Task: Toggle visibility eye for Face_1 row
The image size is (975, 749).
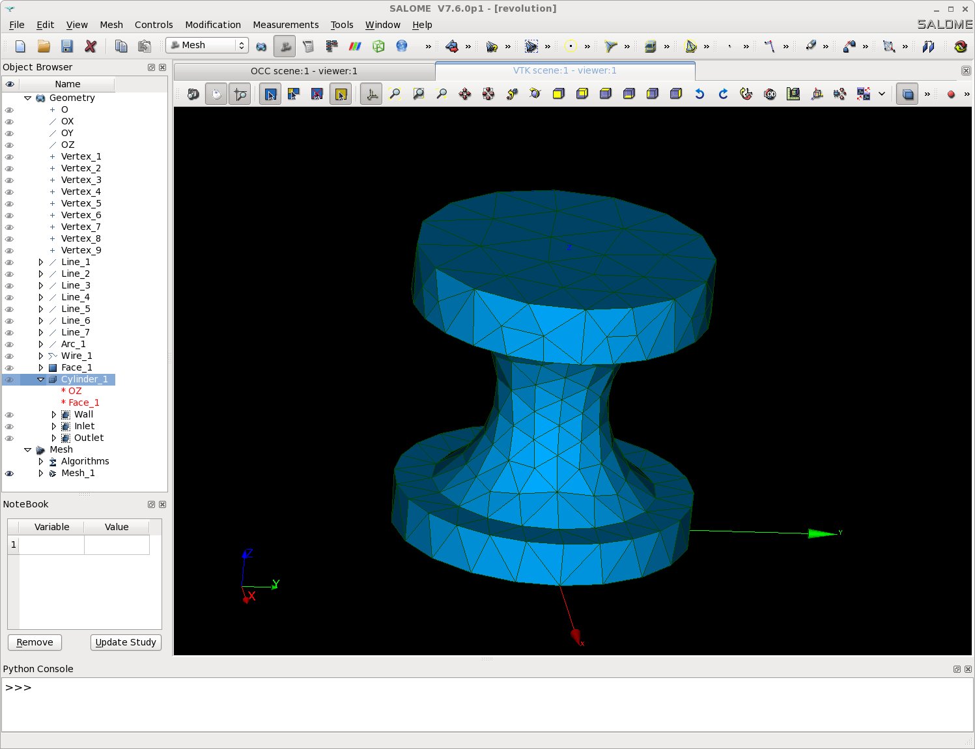Action: pos(9,368)
